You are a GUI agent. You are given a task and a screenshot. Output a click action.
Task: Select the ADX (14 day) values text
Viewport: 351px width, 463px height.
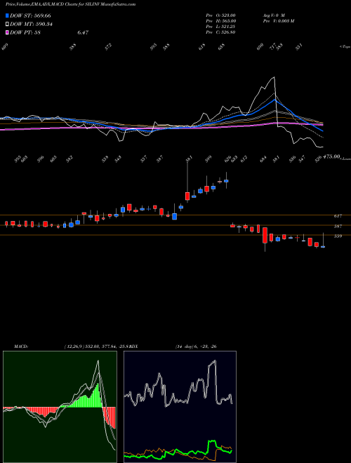point(196,347)
